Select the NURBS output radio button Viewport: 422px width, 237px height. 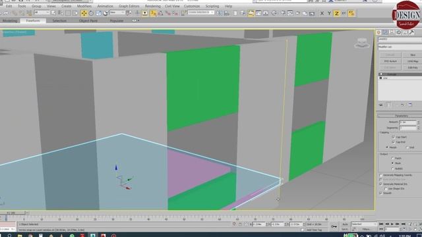[392, 169]
